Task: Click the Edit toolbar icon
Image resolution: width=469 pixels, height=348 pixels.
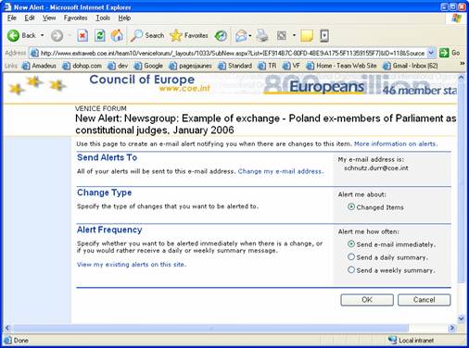Action: point(282,36)
